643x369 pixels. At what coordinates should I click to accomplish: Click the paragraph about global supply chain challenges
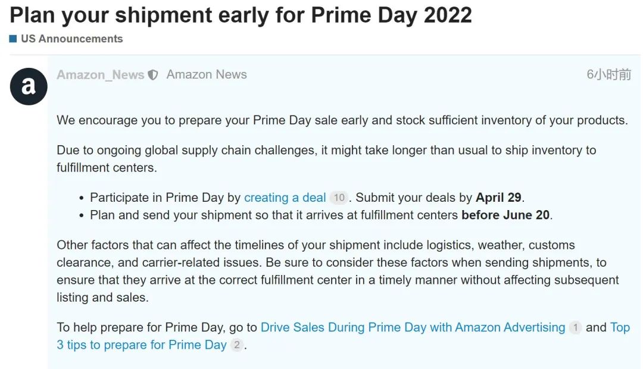pos(326,158)
